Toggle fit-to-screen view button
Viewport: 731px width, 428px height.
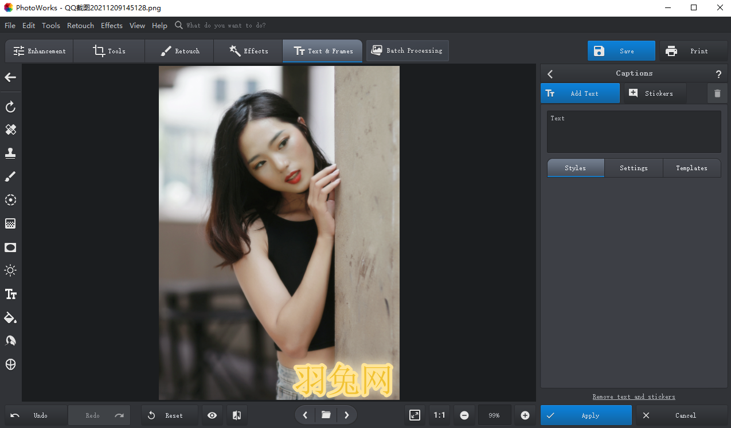(x=415, y=415)
